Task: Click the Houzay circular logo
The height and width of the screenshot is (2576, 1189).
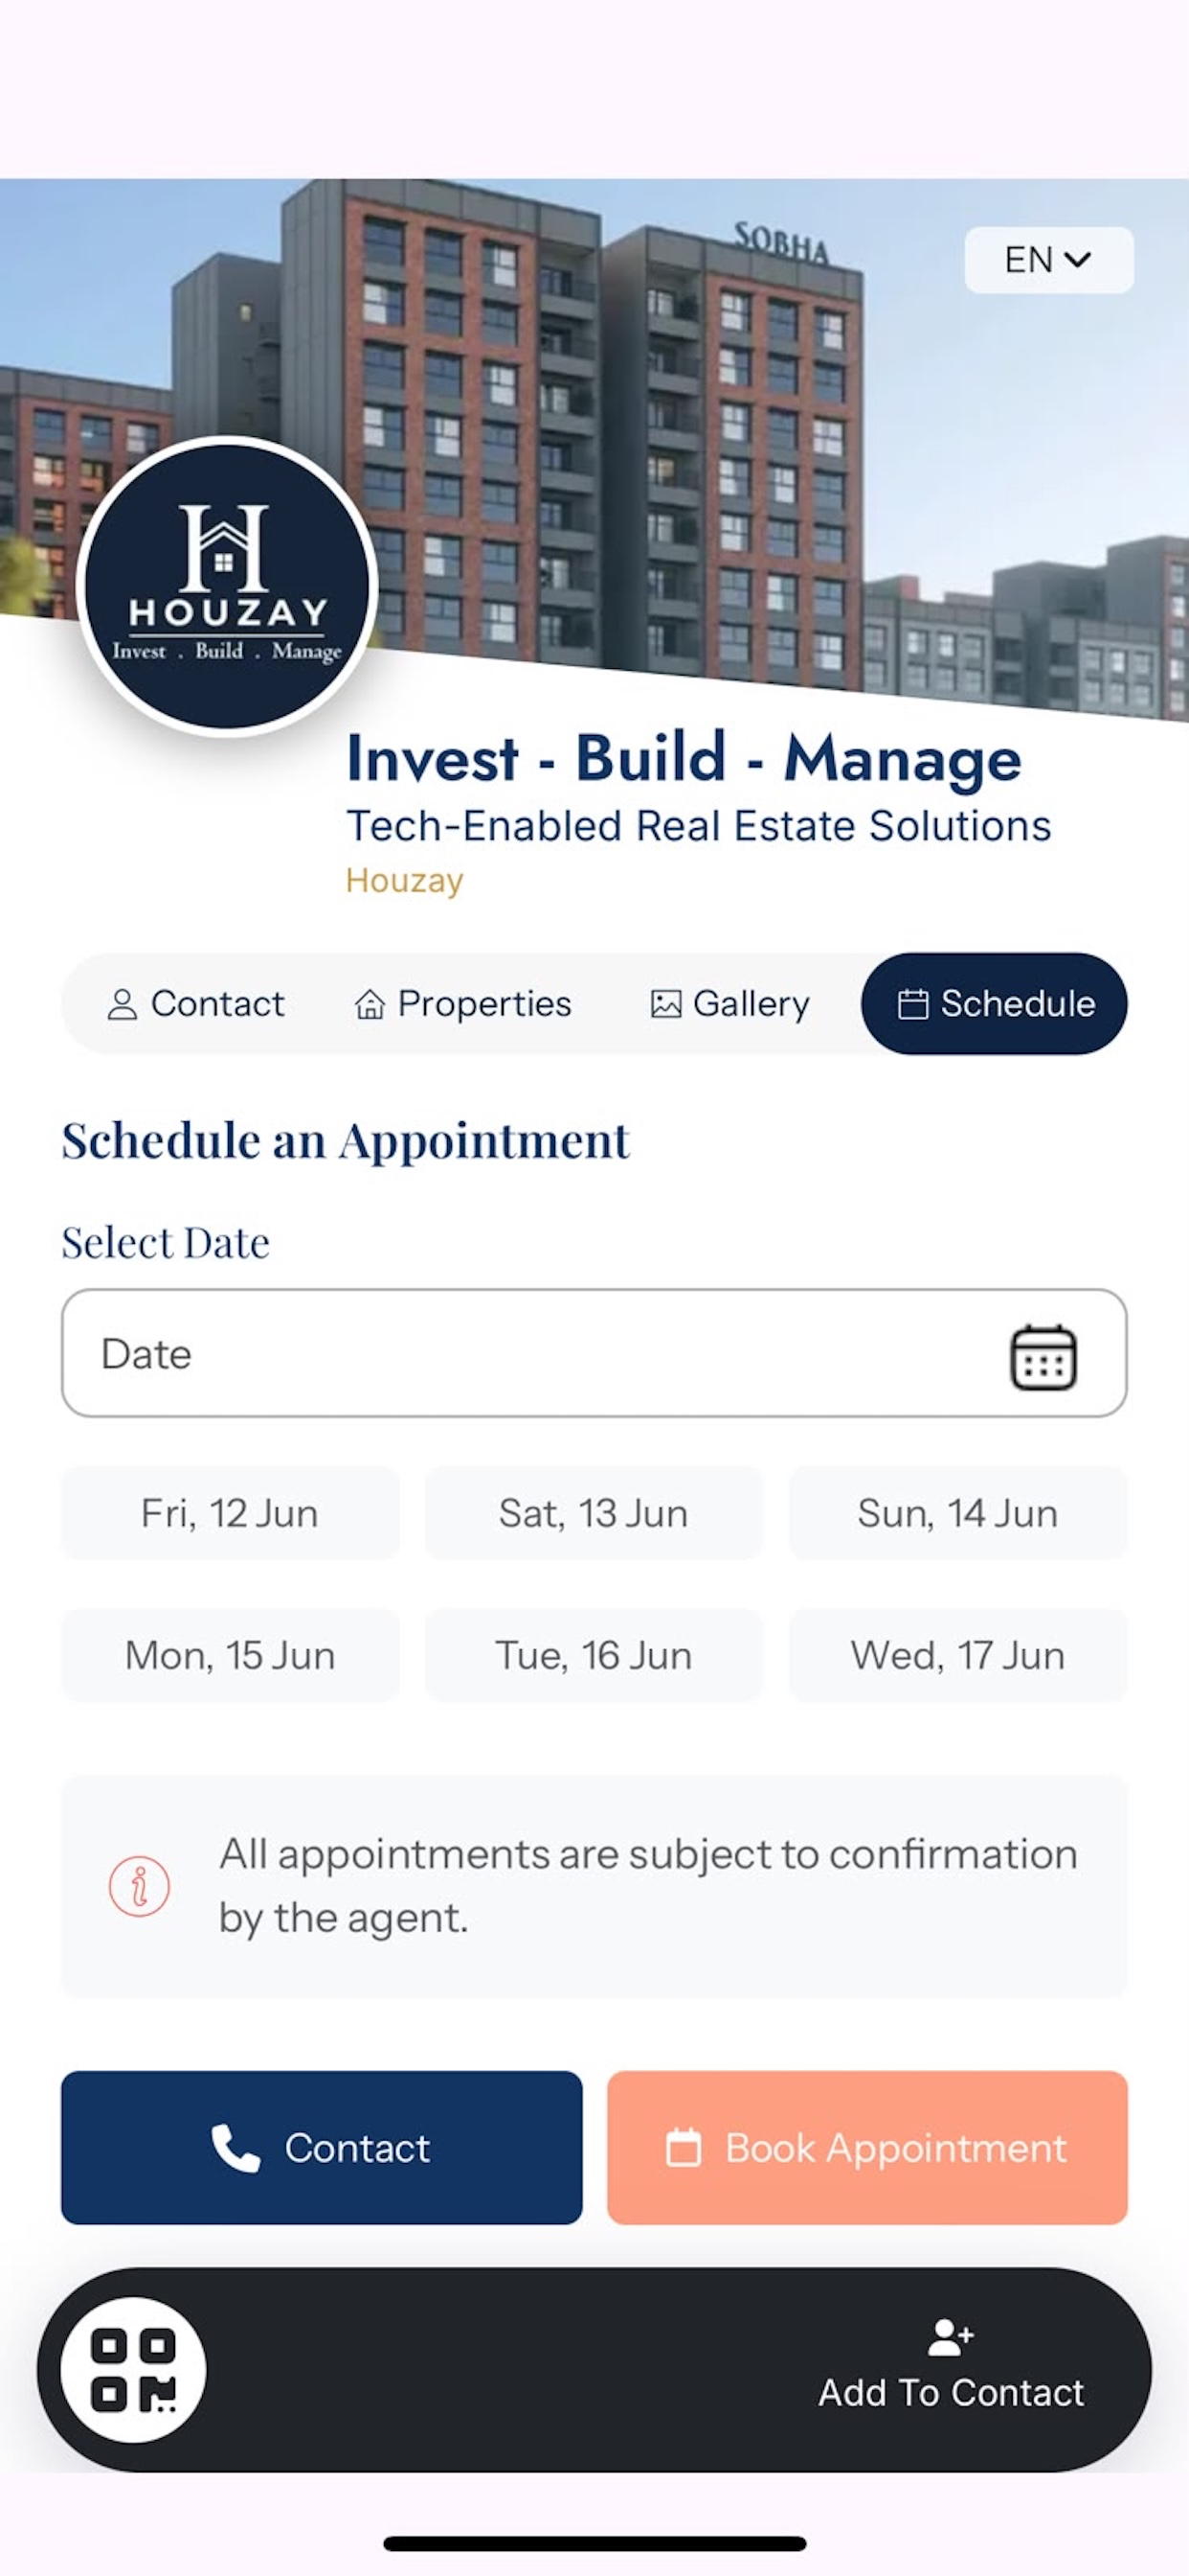Action: pyautogui.click(x=227, y=587)
